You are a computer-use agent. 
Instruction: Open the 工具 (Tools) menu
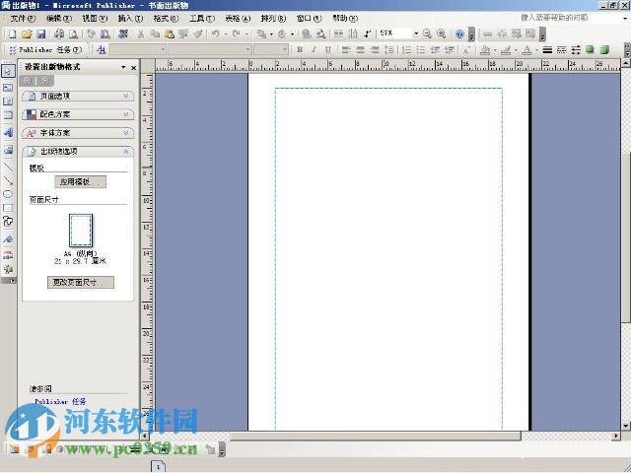pos(202,19)
